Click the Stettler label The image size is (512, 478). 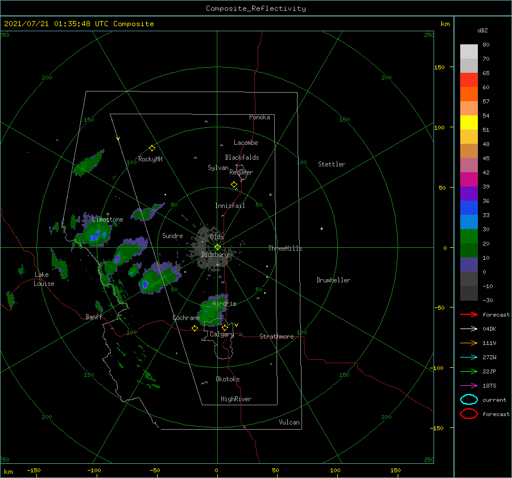[332, 164]
